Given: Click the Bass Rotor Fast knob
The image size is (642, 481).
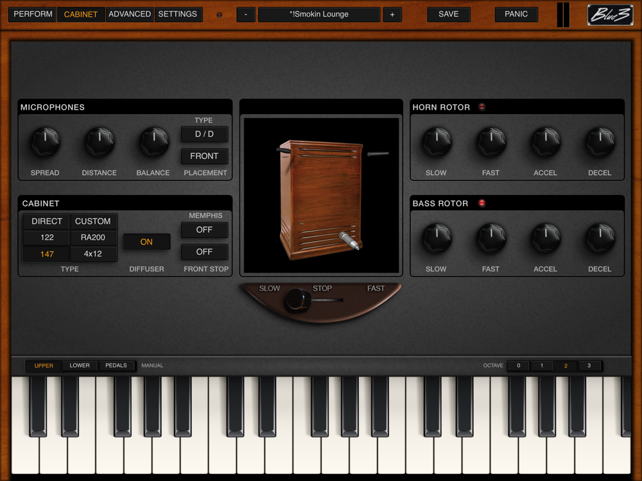Looking at the screenshot, I should click(x=491, y=238).
